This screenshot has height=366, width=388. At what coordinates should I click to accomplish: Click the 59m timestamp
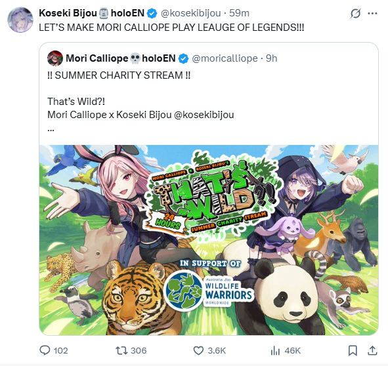pyautogui.click(x=239, y=13)
